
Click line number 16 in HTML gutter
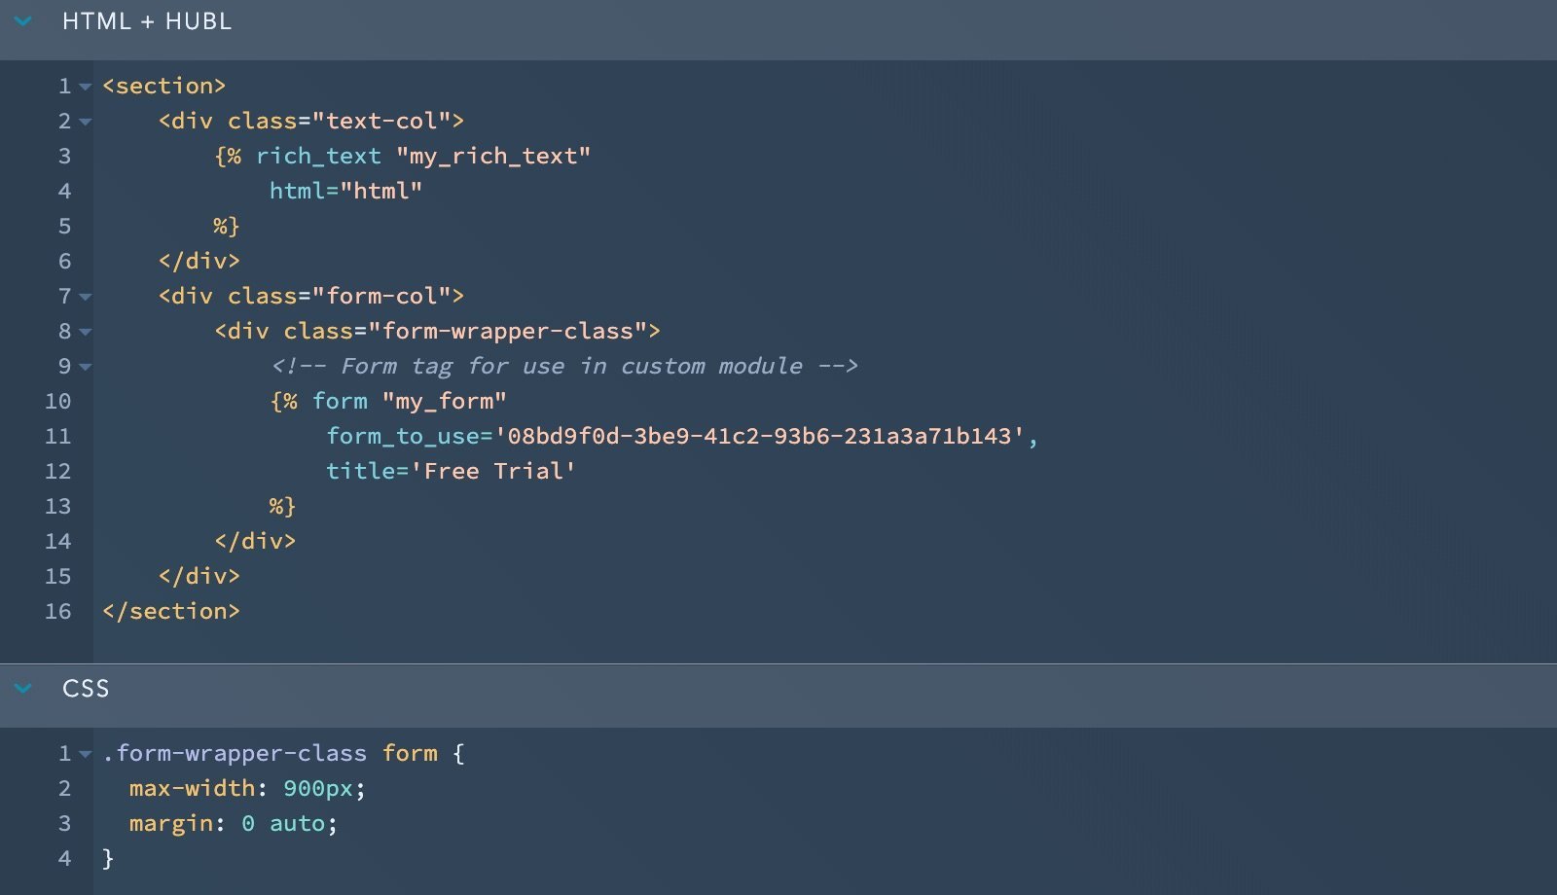(x=58, y=611)
